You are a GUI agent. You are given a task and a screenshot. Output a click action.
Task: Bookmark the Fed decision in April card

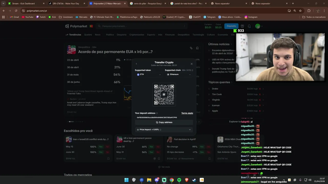click(x=209, y=159)
